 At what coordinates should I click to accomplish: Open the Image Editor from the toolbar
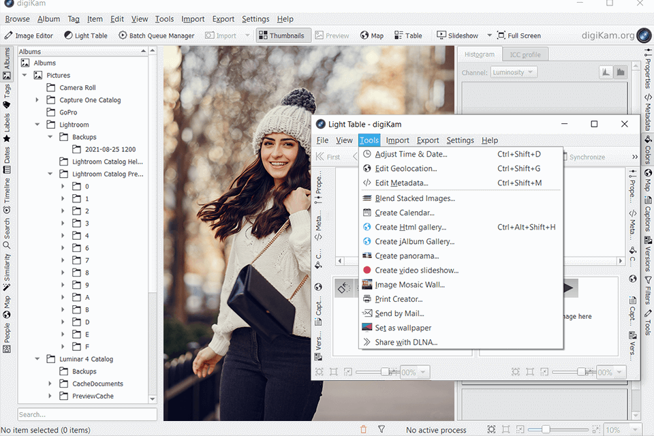pyautogui.click(x=29, y=35)
